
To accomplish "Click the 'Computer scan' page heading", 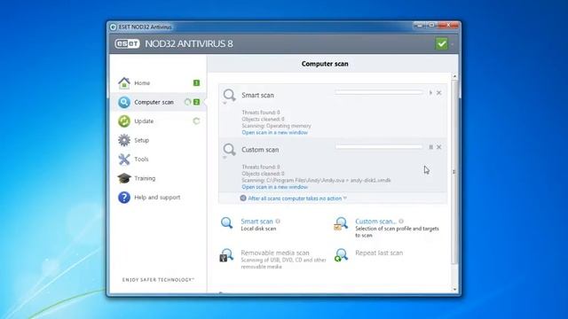I will pyautogui.click(x=325, y=64).
